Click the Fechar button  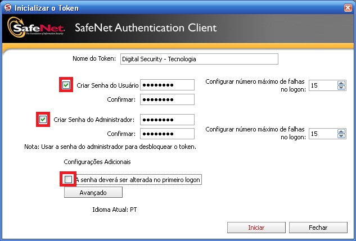pyautogui.click(x=318, y=228)
